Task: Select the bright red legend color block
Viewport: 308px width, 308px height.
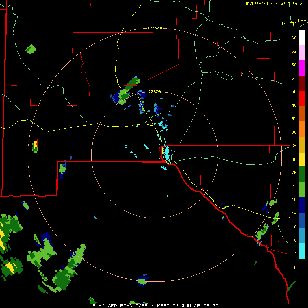Action: pos(302,99)
